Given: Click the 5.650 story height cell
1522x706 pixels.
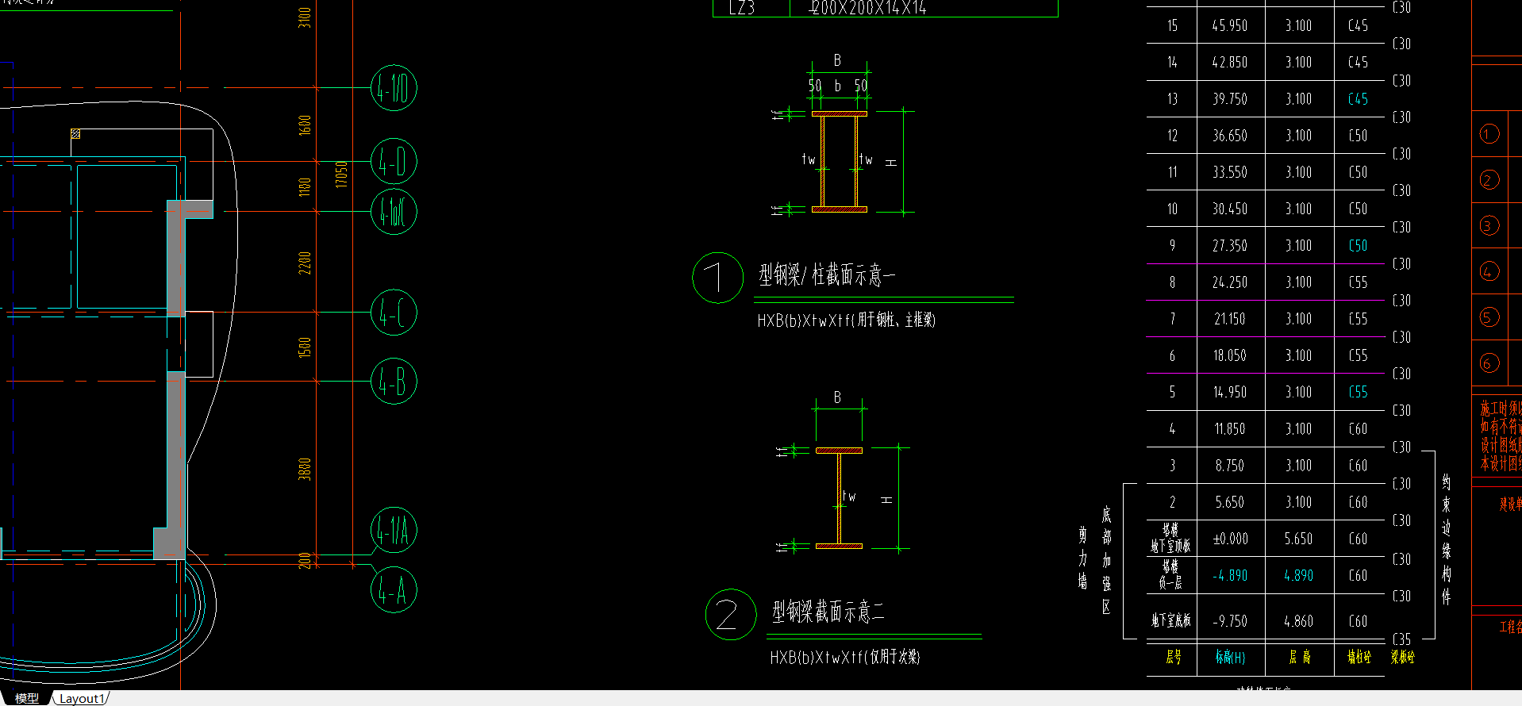Looking at the screenshot, I should (x=1298, y=539).
